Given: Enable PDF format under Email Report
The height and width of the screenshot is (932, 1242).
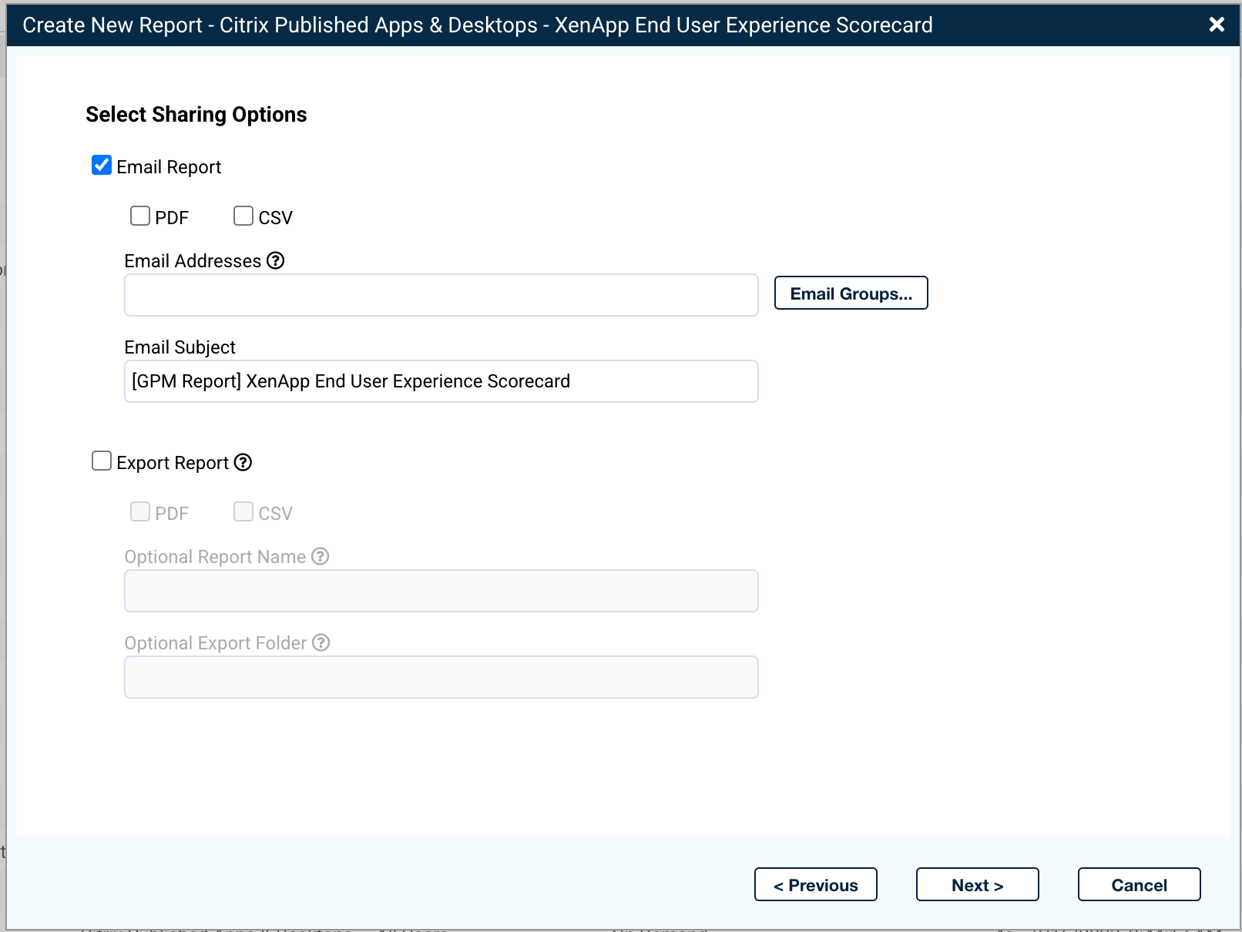Looking at the screenshot, I should click(x=140, y=216).
